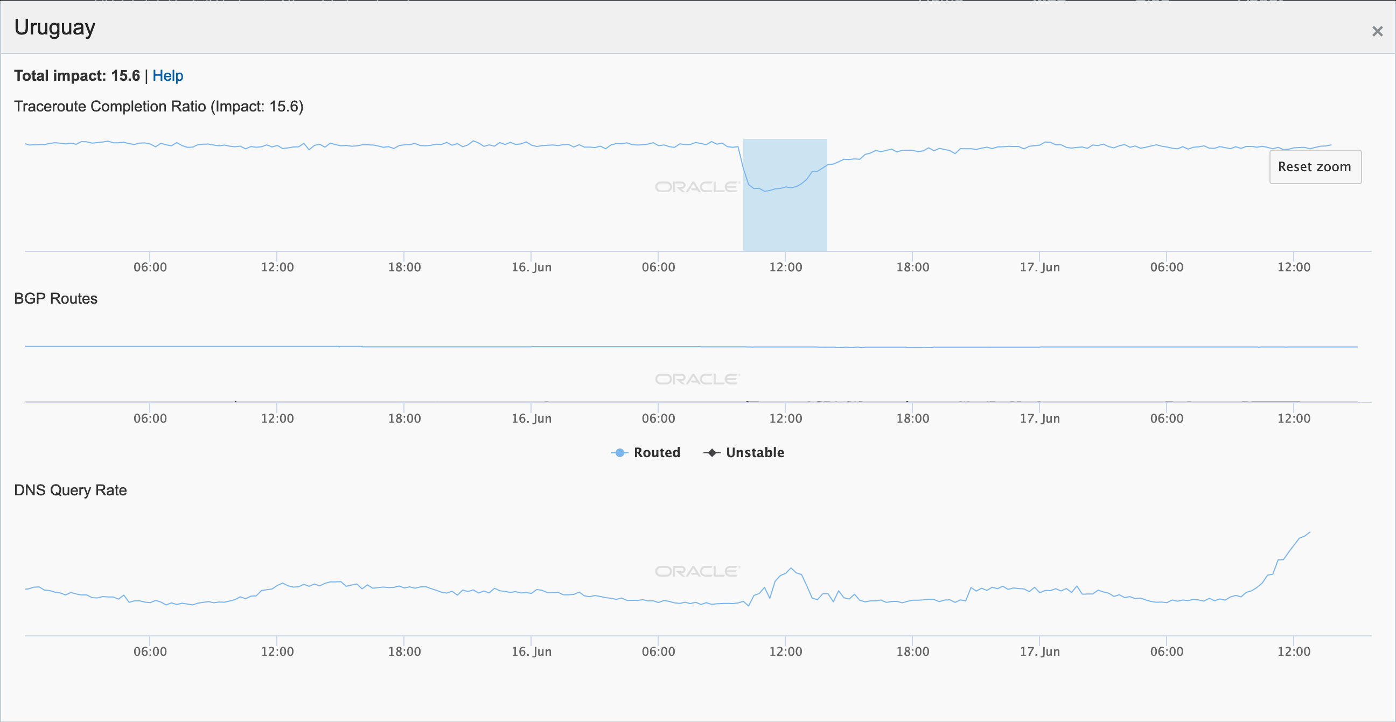Click the lowest point of traceroute dip
The width and height of the screenshot is (1396, 722).
[765, 191]
